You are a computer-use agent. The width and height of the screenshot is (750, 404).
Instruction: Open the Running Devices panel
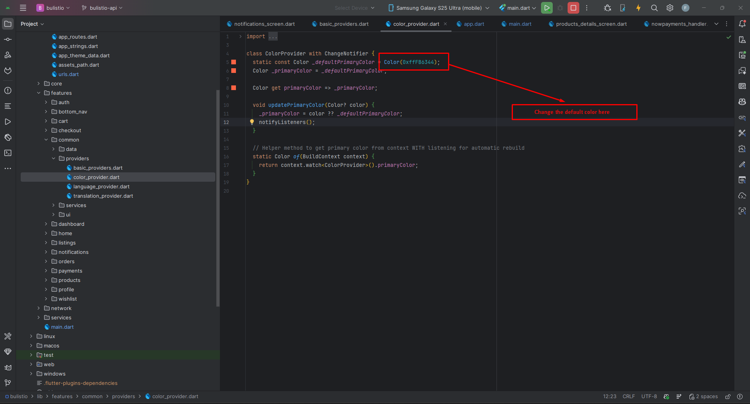click(x=742, y=55)
